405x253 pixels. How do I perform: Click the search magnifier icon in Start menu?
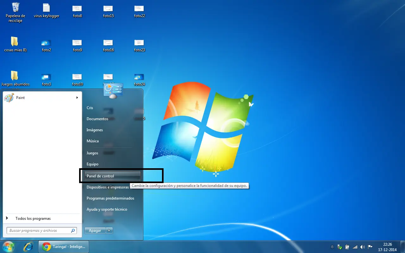coord(73,231)
